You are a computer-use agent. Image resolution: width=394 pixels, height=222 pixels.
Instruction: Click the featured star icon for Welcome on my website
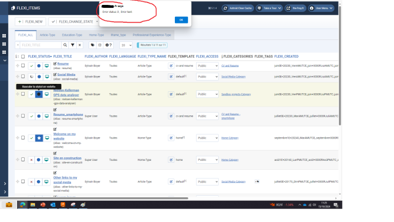point(39,138)
